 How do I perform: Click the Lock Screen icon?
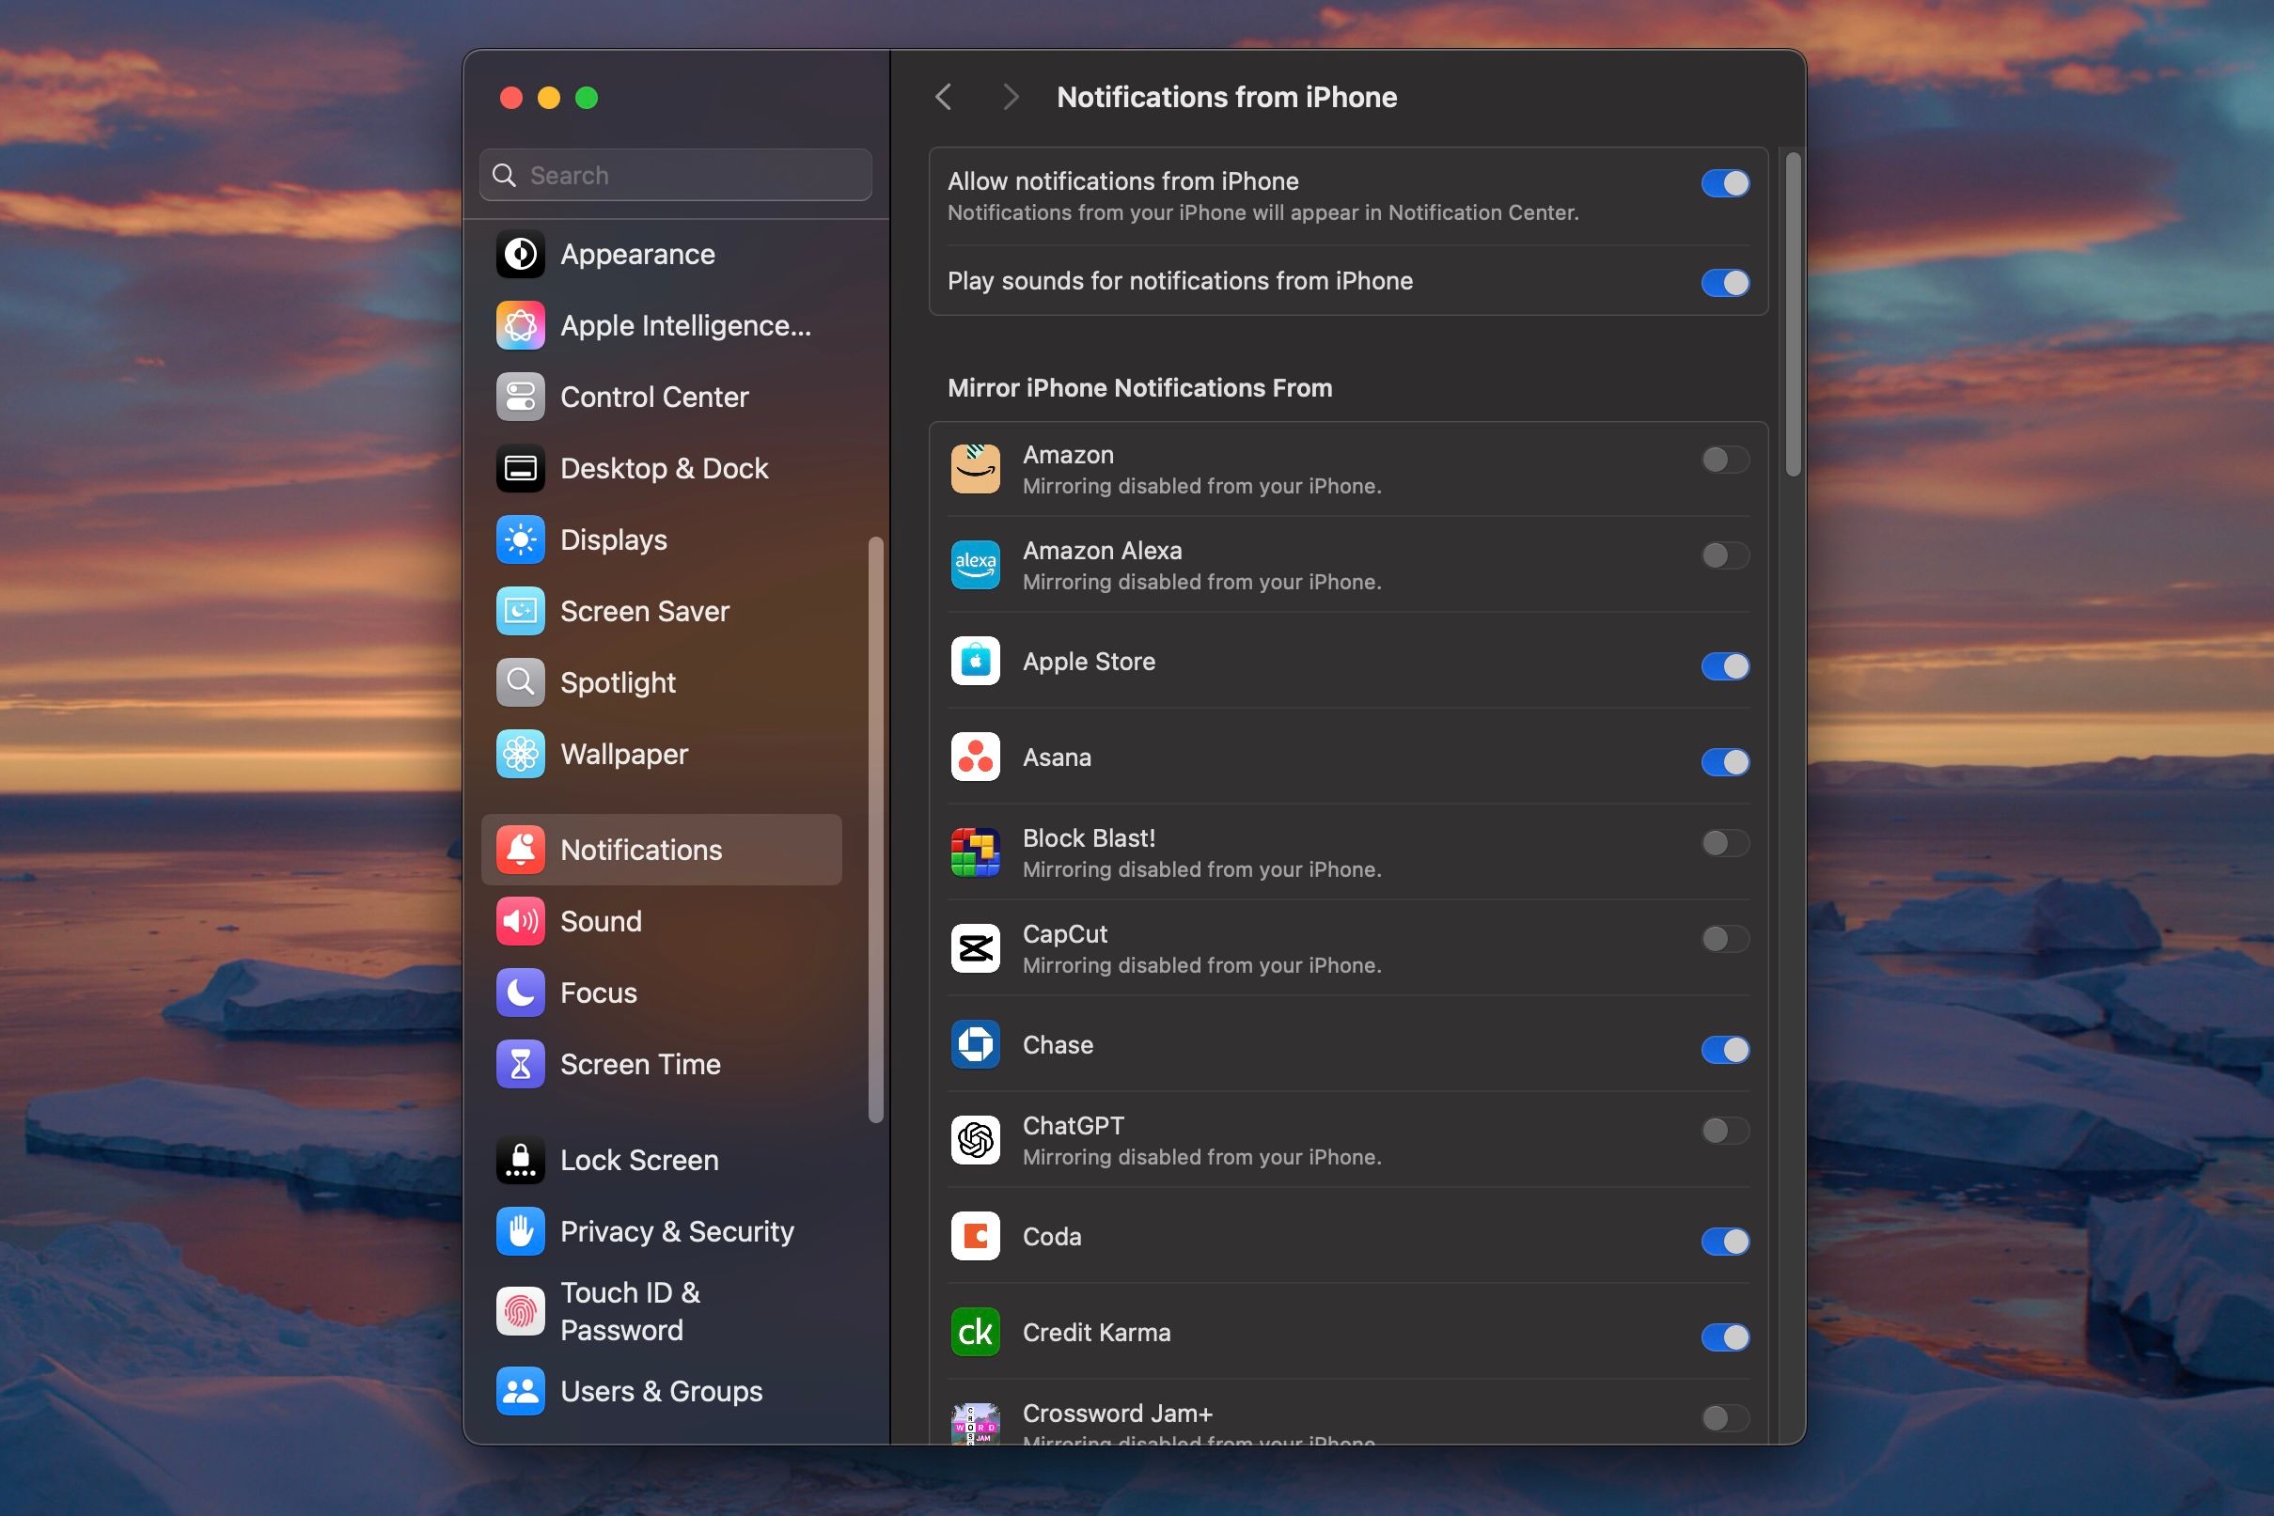point(520,1161)
